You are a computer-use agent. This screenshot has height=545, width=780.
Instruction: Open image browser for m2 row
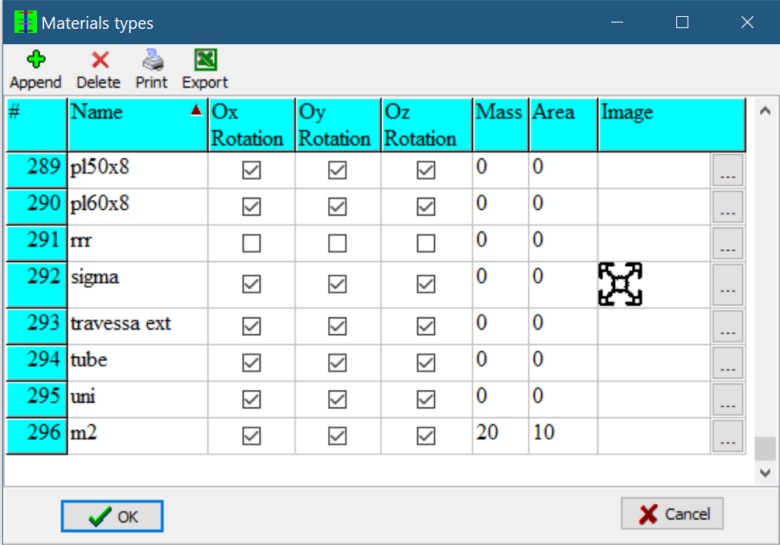[727, 436]
